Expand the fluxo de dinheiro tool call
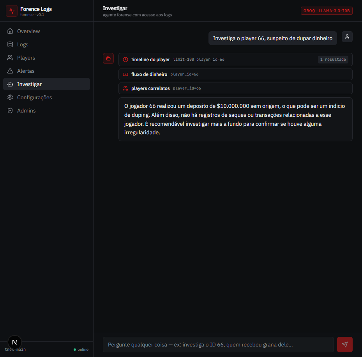 coord(235,74)
